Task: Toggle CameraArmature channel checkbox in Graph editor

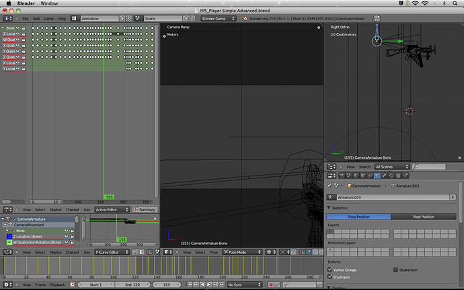Action: pyautogui.click(x=13, y=219)
